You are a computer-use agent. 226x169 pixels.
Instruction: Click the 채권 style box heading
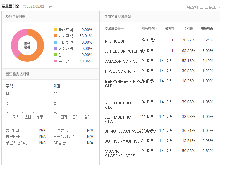pyautogui.click(x=57, y=86)
